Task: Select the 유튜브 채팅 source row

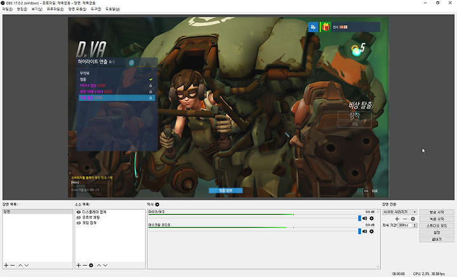Action: pyautogui.click(x=110, y=217)
